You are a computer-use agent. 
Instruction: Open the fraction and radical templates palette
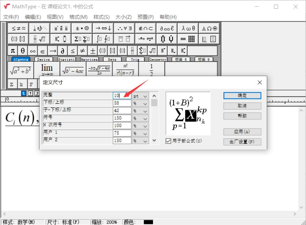tap(39, 39)
